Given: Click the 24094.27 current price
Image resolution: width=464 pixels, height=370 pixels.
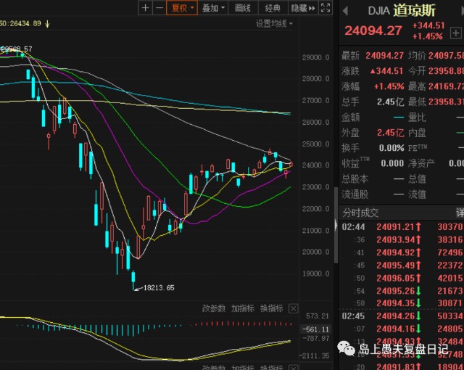Looking at the screenshot, I should coord(373,30).
